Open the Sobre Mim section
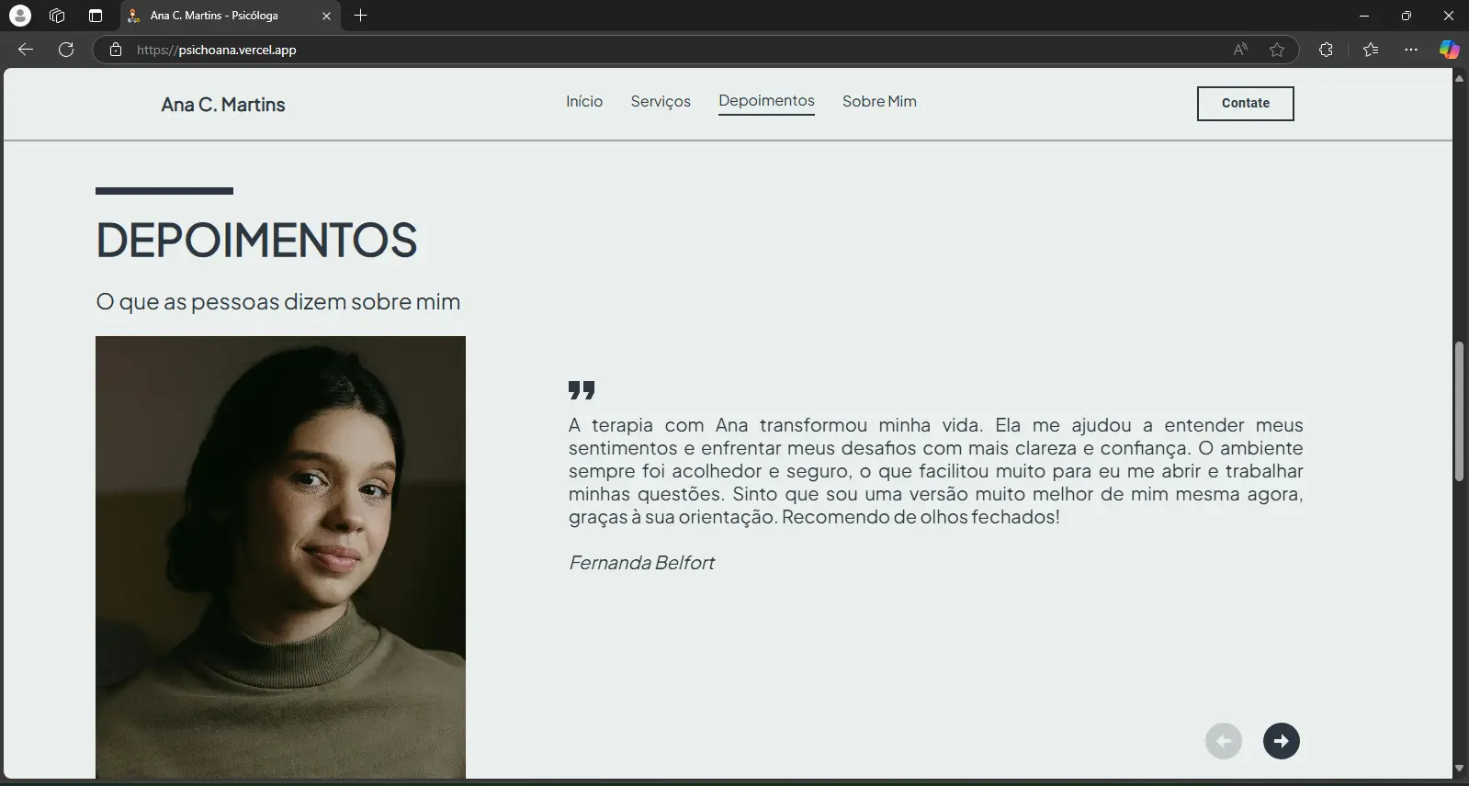The image size is (1469, 786). click(x=879, y=101)
